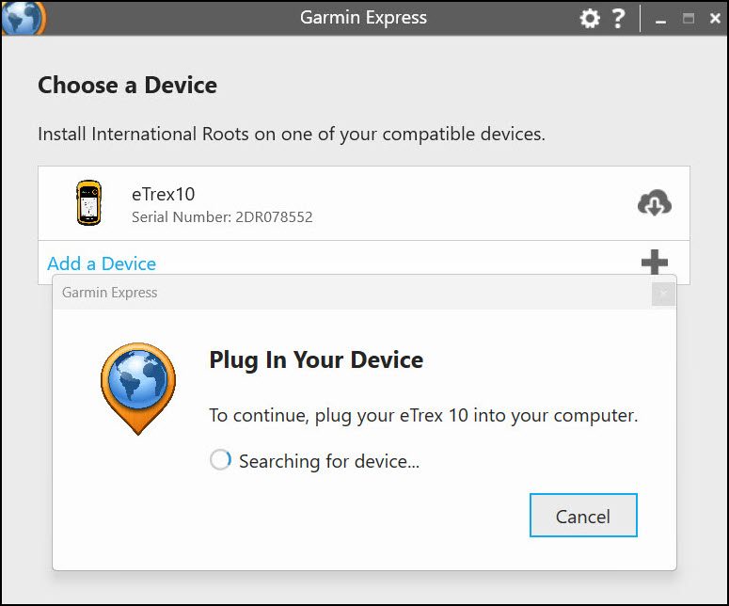
Task: Close the main Garmin Express window
Action: (715, 19)
